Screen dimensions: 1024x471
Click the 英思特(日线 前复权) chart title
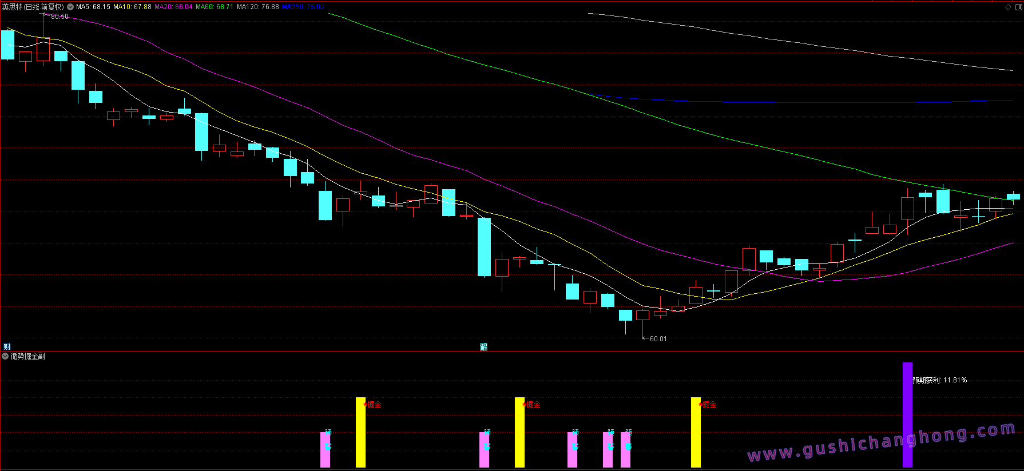(33, 7)
